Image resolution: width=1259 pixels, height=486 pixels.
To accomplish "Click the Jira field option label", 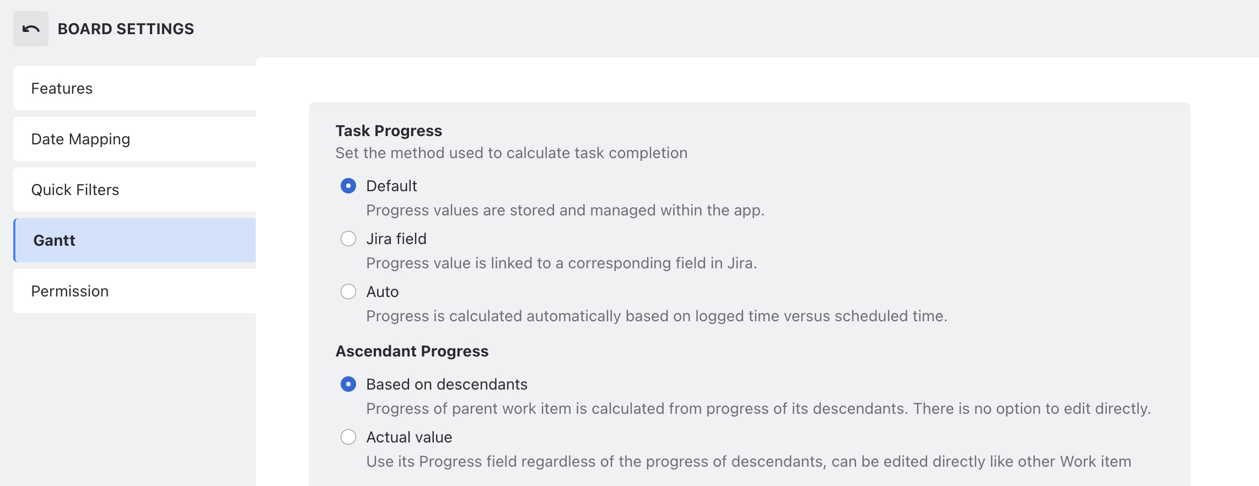I will click(x=396, y=239).
